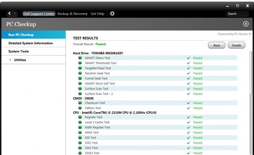Select Utilities sidebar item
The image size is (254, 155).
pyautogui.click(x=33, y=60)
